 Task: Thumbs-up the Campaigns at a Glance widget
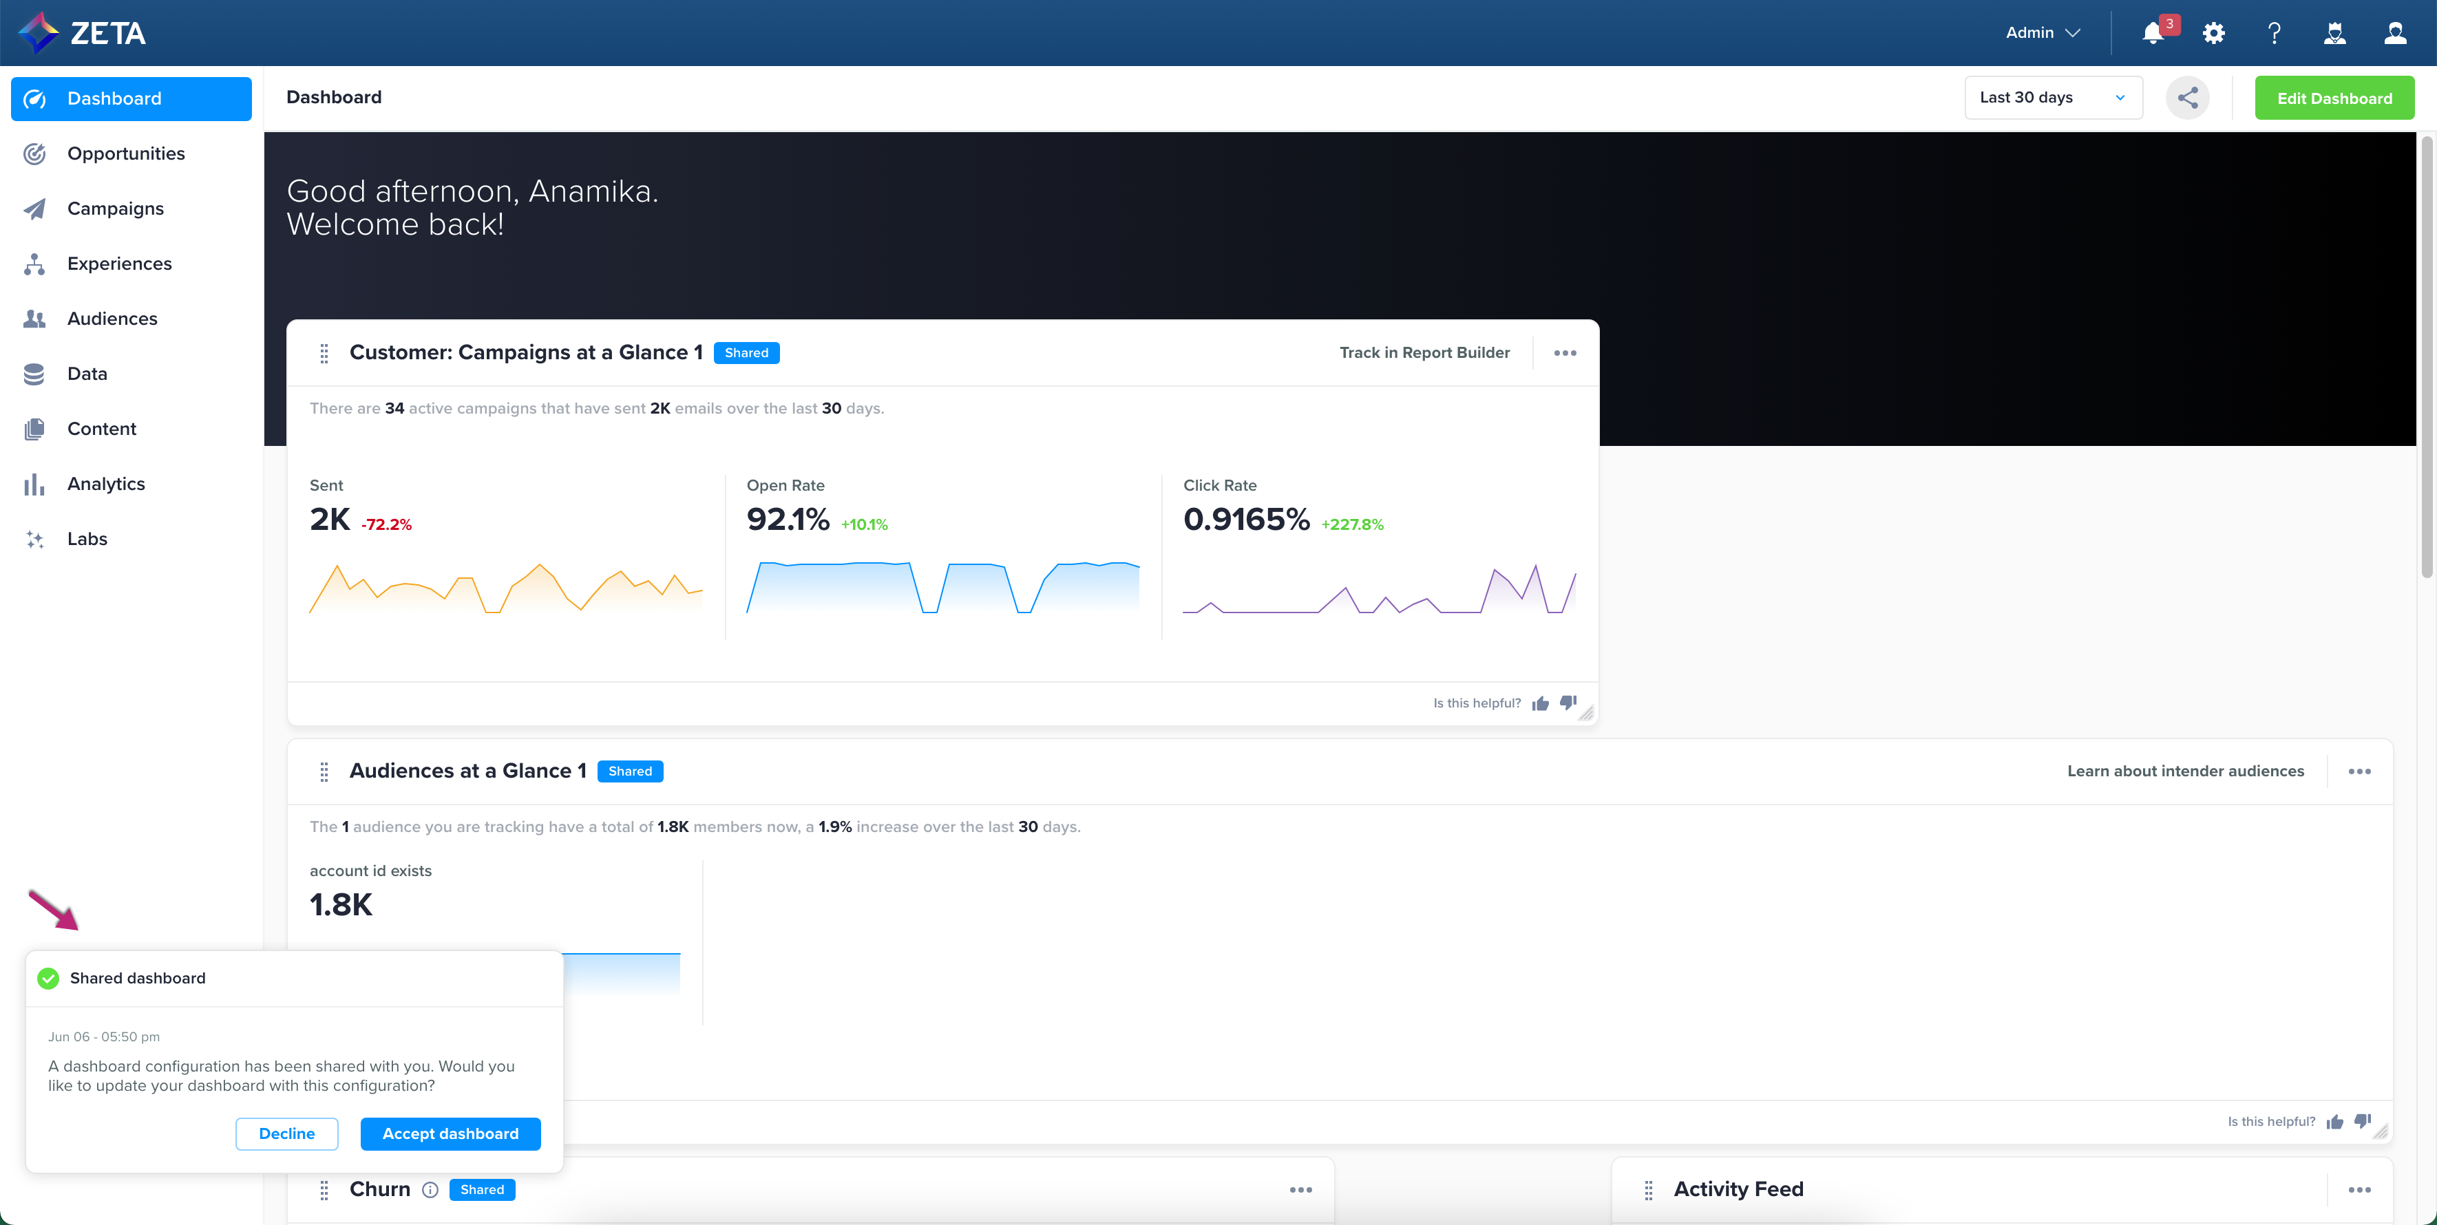1540,703
